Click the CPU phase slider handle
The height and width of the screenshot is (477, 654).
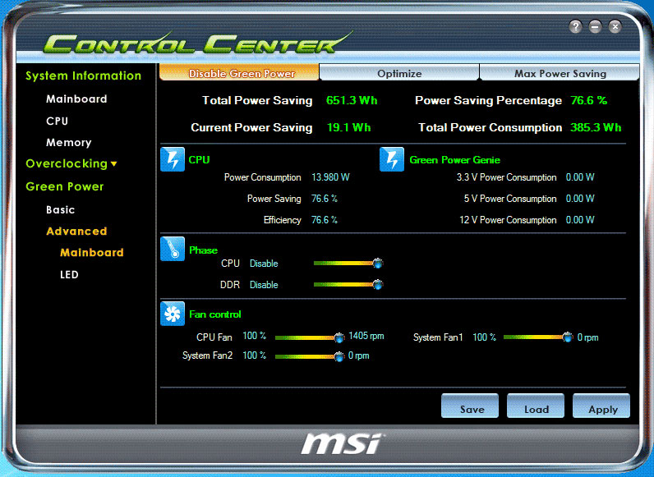point(378,263)
